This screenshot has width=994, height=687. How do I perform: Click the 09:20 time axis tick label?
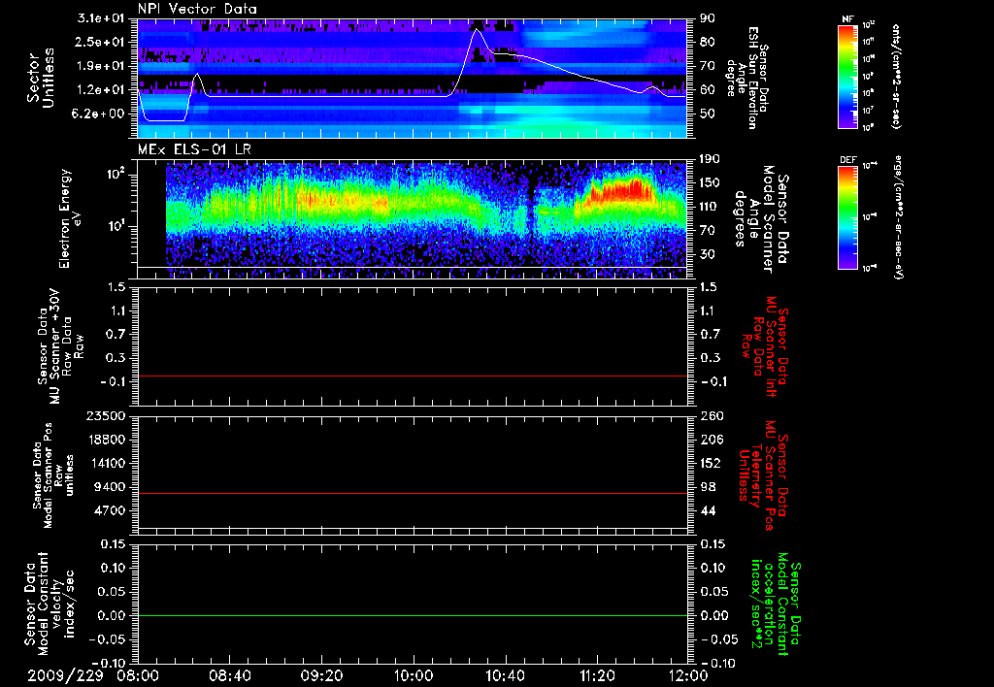[x=322, y=674]
